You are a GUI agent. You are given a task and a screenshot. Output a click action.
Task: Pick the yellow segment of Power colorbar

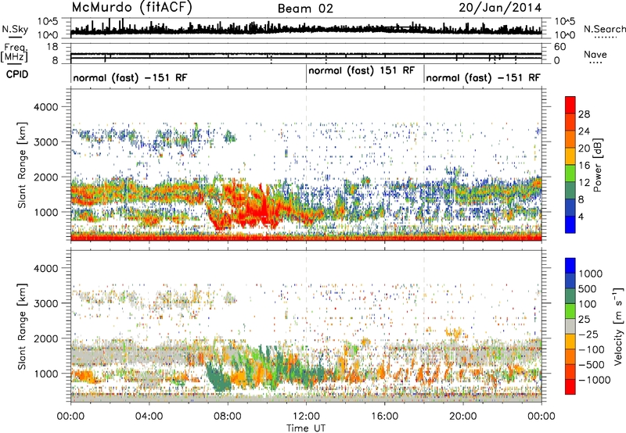[570, 156]
